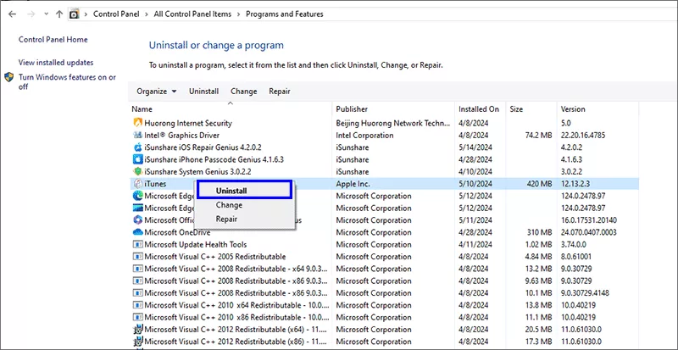Click the iSunshare iOS Repair Genius icon
Image resolution: width=678 pixels, height=350 pixels.
coord(138,147)
